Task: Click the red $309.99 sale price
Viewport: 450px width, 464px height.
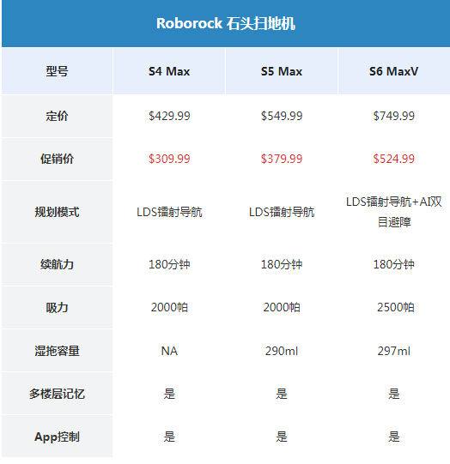Action: tap(169, 159)
